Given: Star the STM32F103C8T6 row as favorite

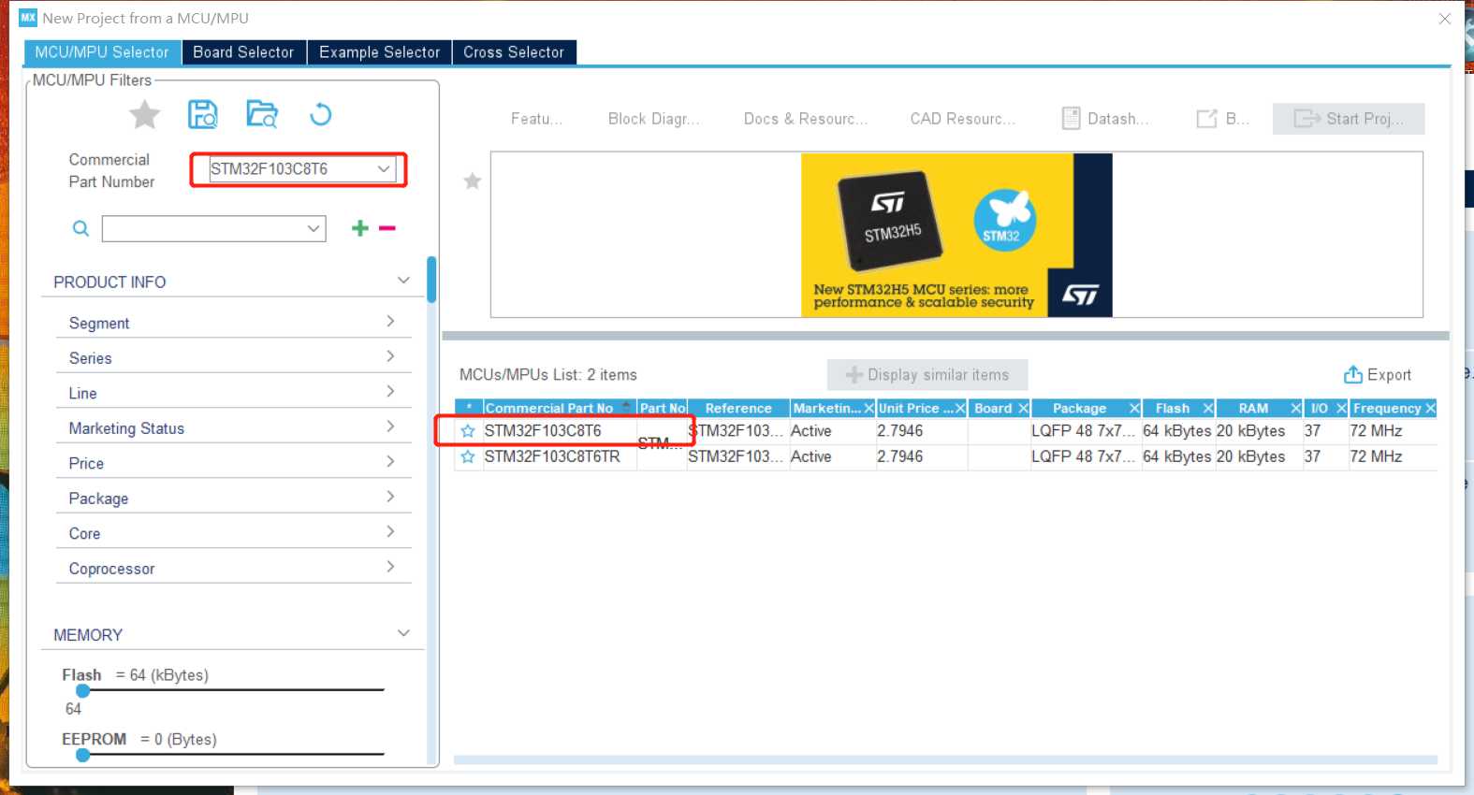Looking at the screenshot, I should coord(468,431).
